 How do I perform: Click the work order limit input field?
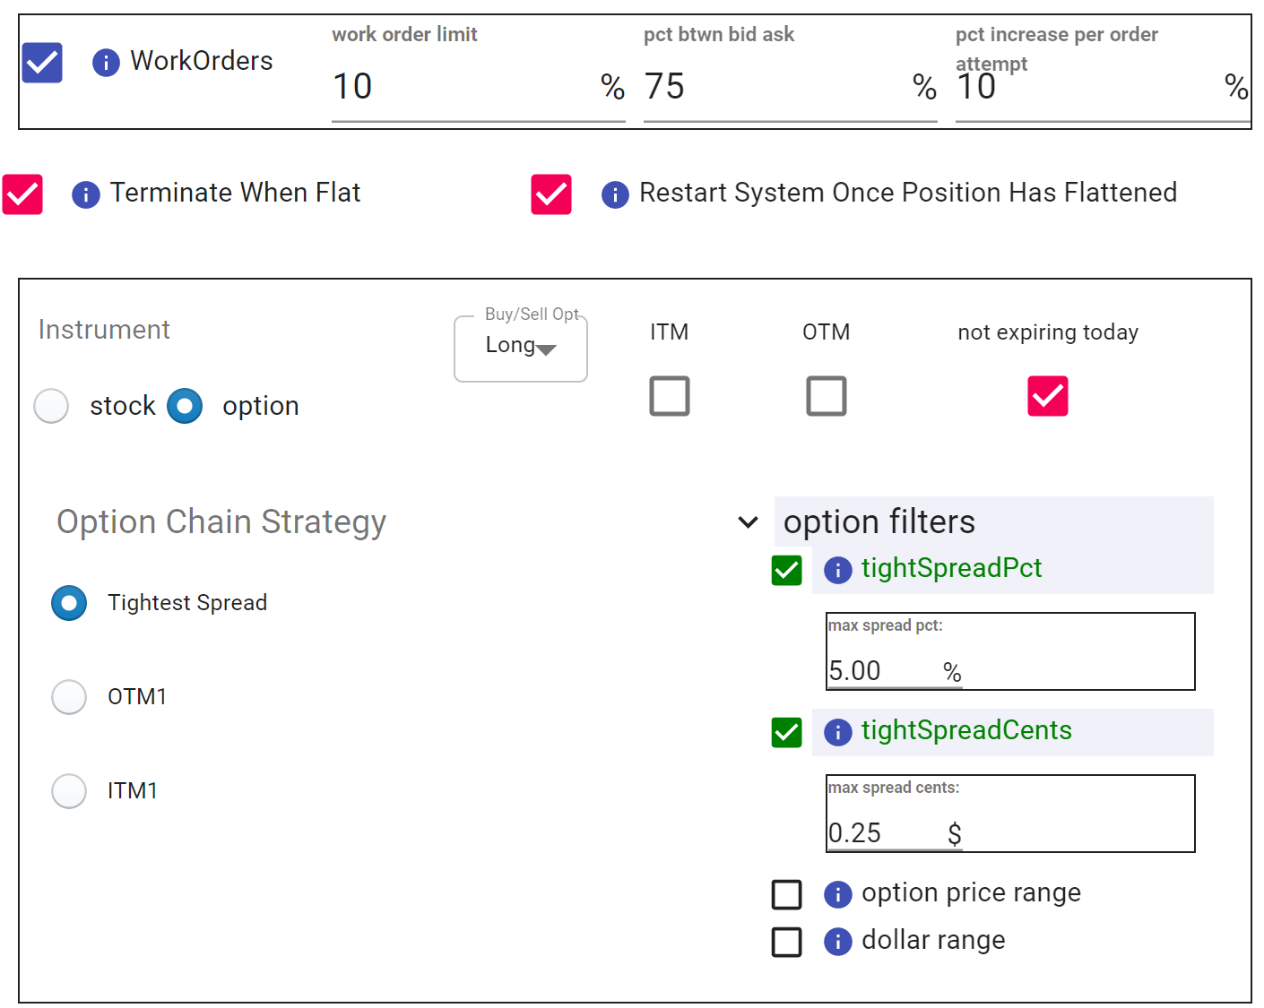tap(462, 88)
